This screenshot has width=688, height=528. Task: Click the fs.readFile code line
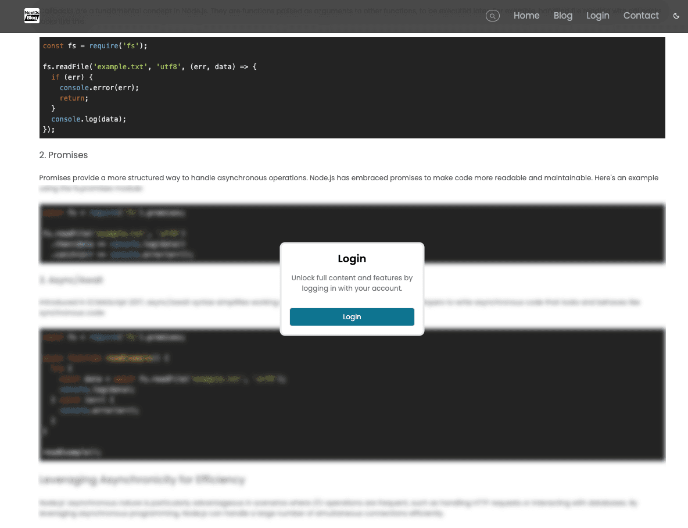coord(149,67)
